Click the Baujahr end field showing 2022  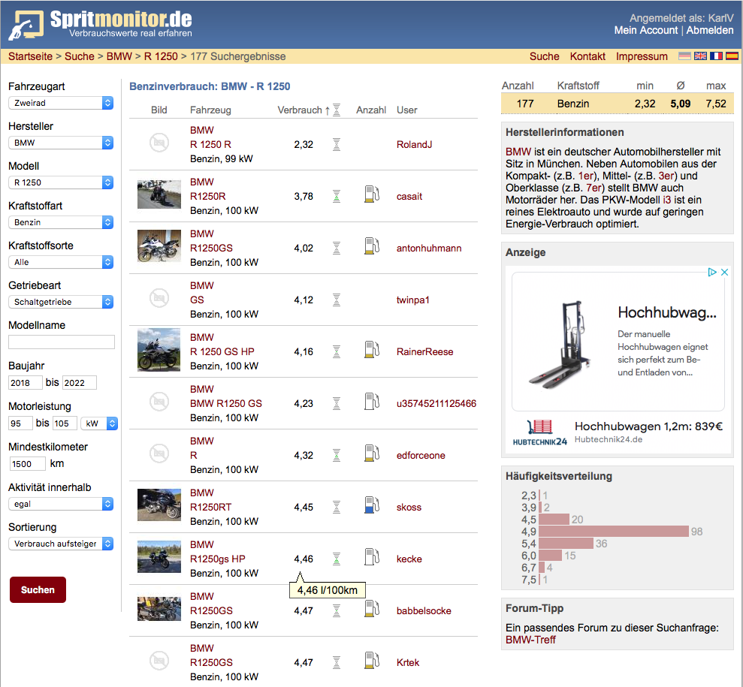(x=79, y=383)
